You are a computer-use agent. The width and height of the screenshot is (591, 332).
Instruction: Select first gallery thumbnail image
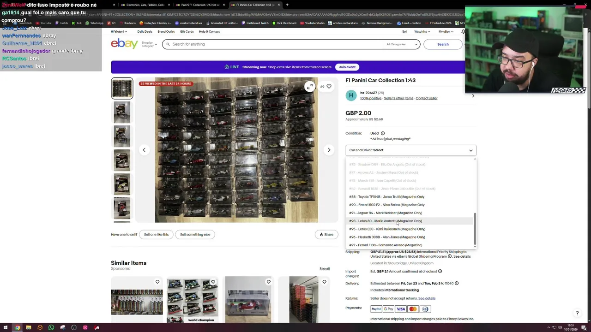(122, 88)
